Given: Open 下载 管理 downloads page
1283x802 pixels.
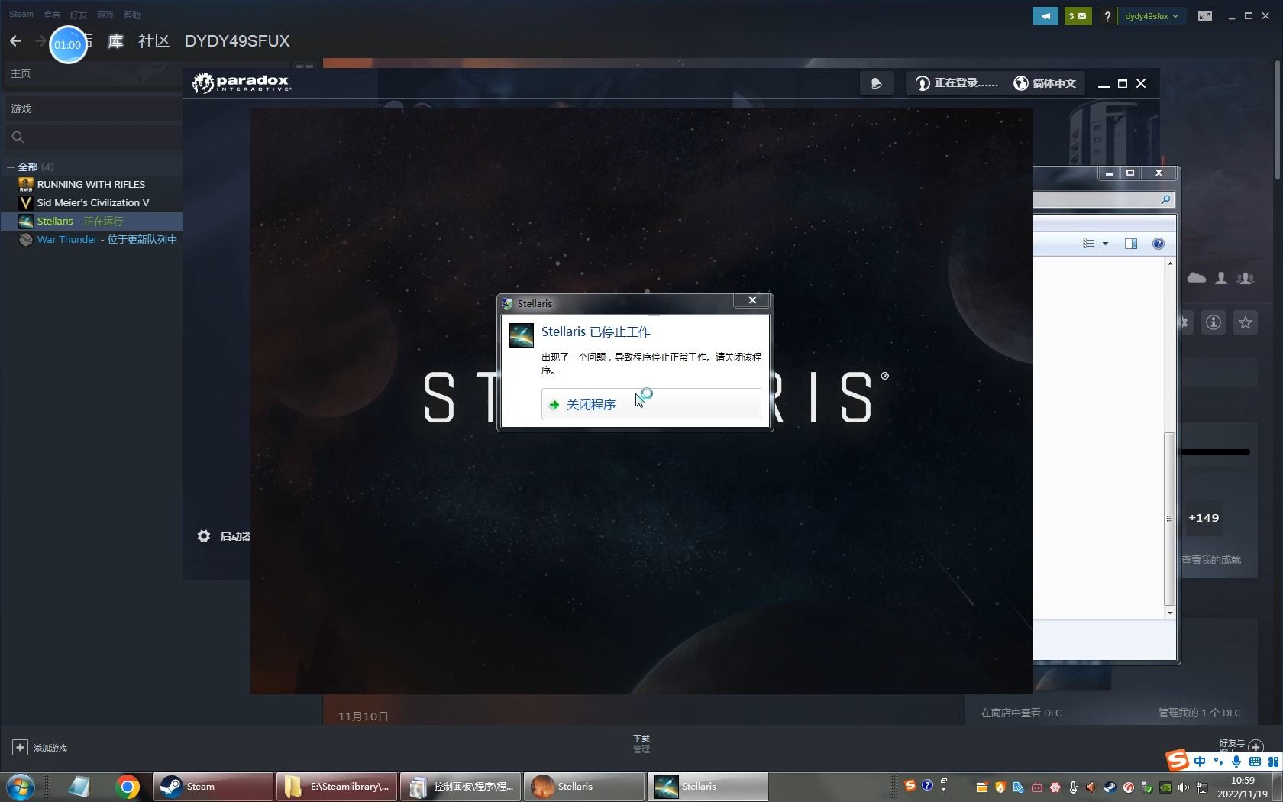Looking at the screenshot, I should coord(641,744).
